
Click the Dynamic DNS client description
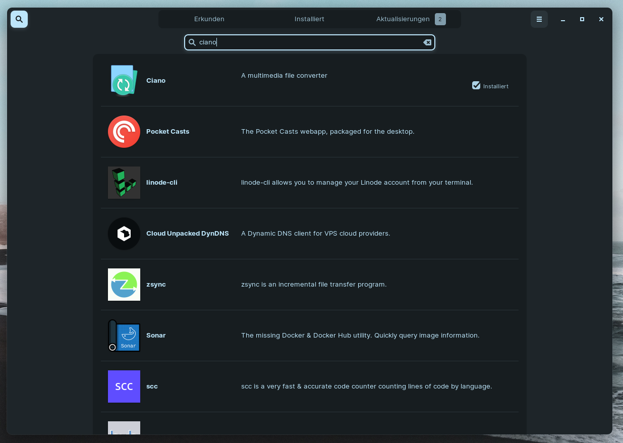[x=316, y=234]
